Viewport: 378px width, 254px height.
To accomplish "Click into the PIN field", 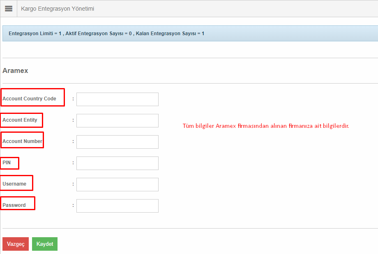I will tap(118, 163).
